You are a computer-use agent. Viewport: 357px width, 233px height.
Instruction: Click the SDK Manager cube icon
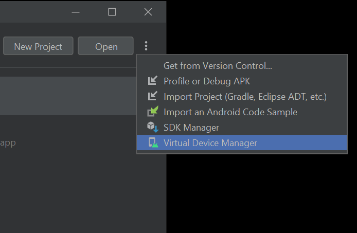[x=153, y=127]
